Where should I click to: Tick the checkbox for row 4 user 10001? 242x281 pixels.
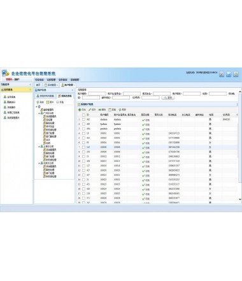[x=83, y=133]
